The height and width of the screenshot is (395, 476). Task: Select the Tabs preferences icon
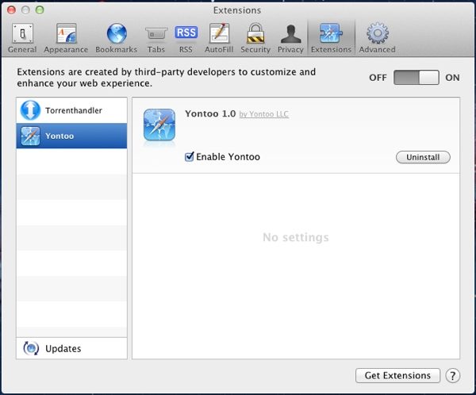point(155,37)
